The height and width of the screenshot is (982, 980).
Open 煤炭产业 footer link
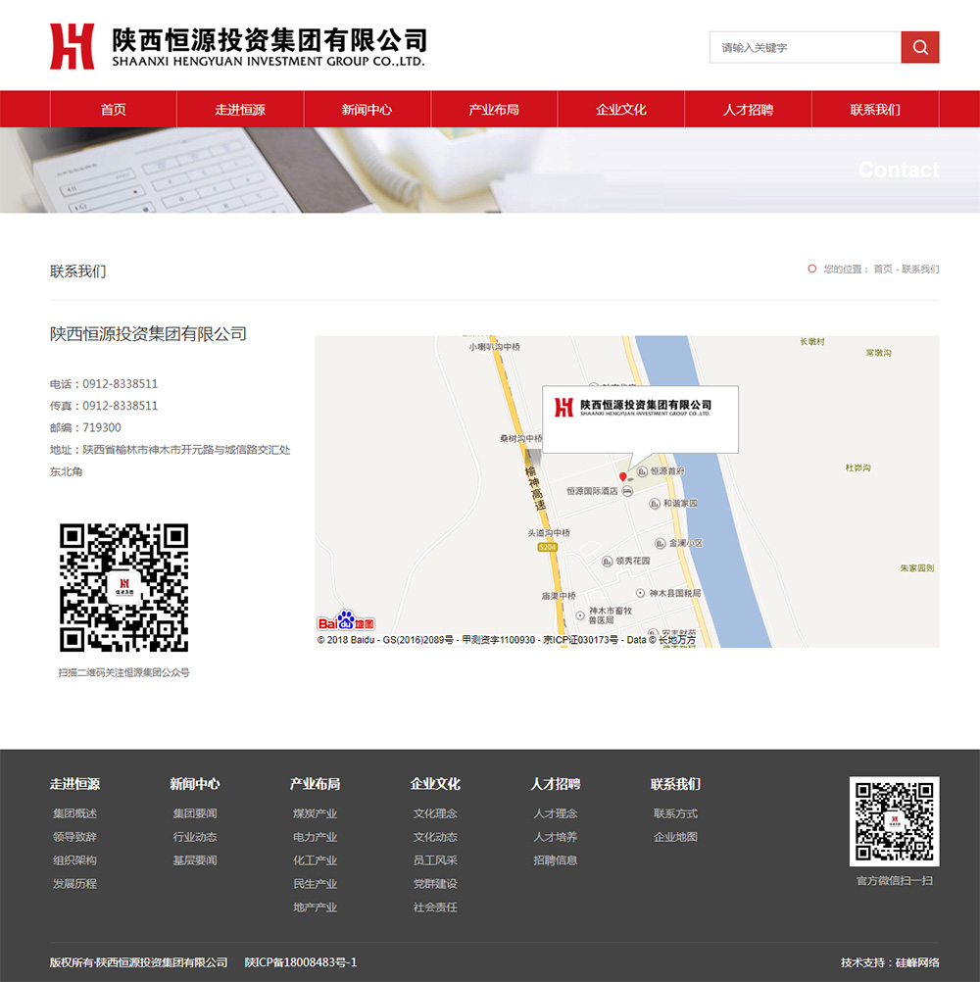tap(315, 813)
